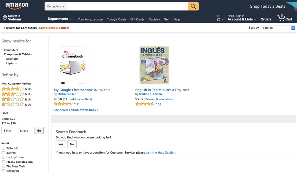The height and width of the screenshot is (174, 297).
Task: Click My Google Chromebook star rating
Action: [63, 104]
